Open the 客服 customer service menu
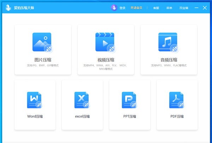Screen dimensions: 212x143 coord(156,8)
